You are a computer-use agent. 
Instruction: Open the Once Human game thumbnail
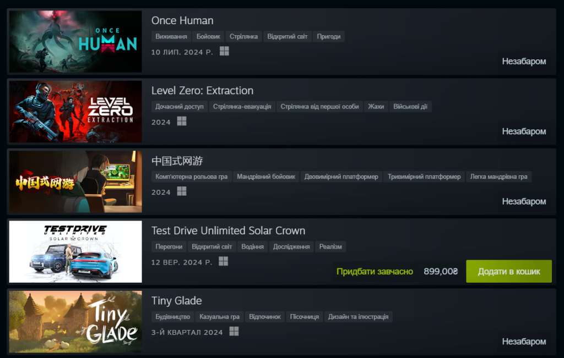pos(75,41)
